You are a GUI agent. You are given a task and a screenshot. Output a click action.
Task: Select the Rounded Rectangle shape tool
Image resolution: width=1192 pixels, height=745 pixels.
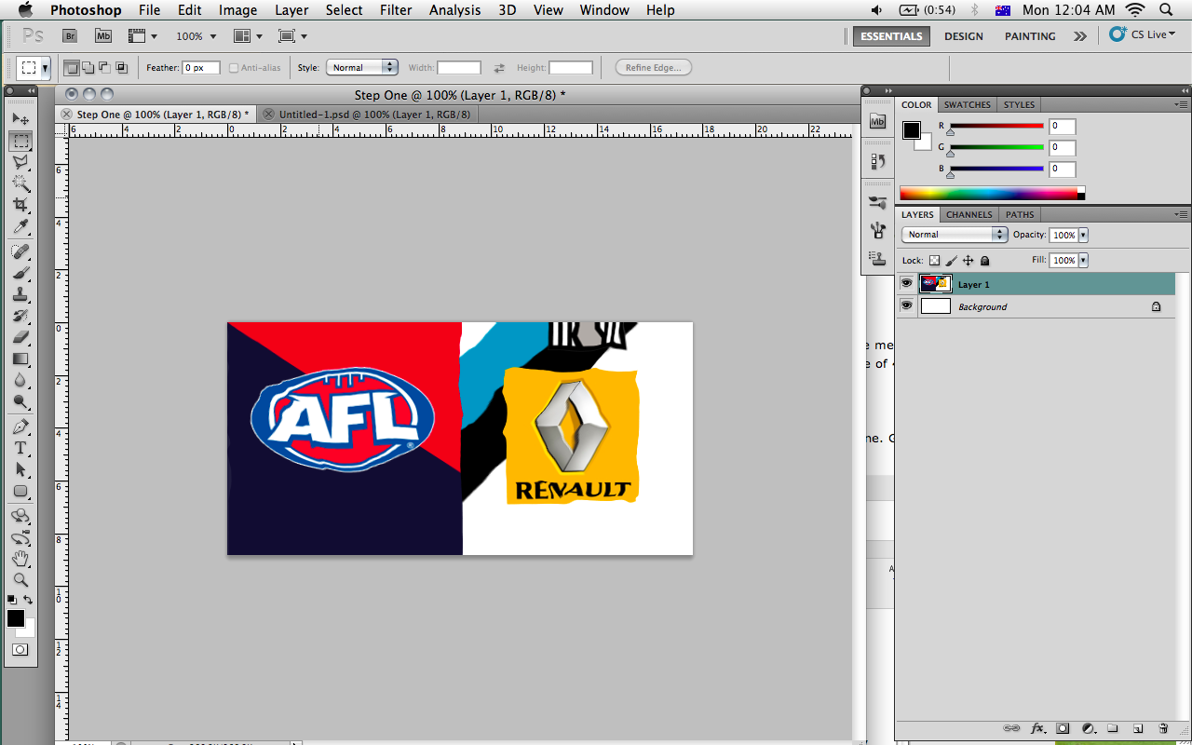20,491
